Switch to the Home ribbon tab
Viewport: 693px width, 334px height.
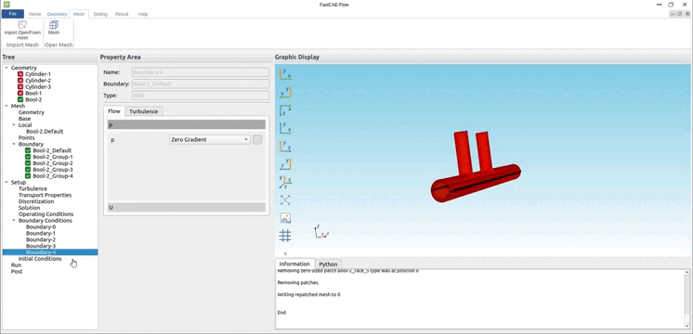pyautogui.click(x=35, y=14)
